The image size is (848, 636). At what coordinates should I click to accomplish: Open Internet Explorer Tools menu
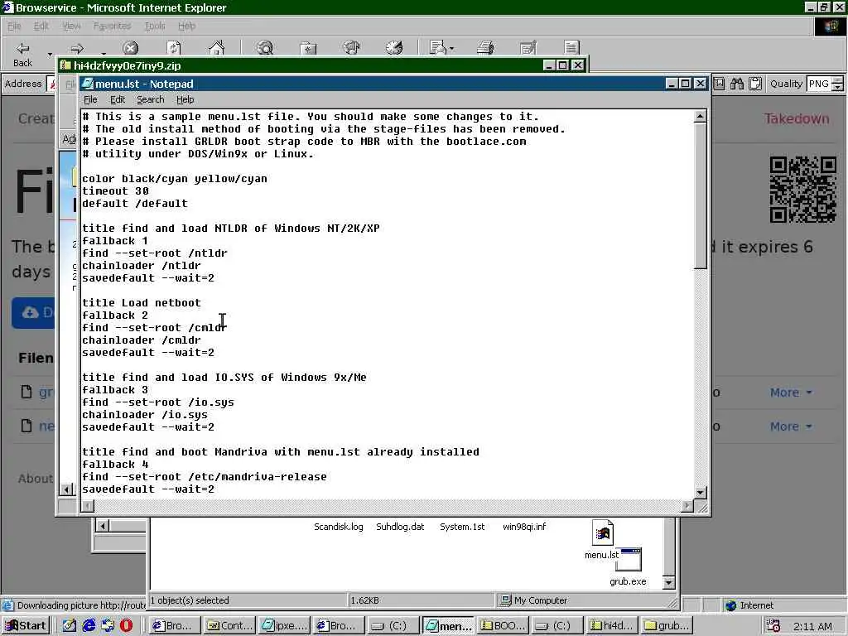155,26
